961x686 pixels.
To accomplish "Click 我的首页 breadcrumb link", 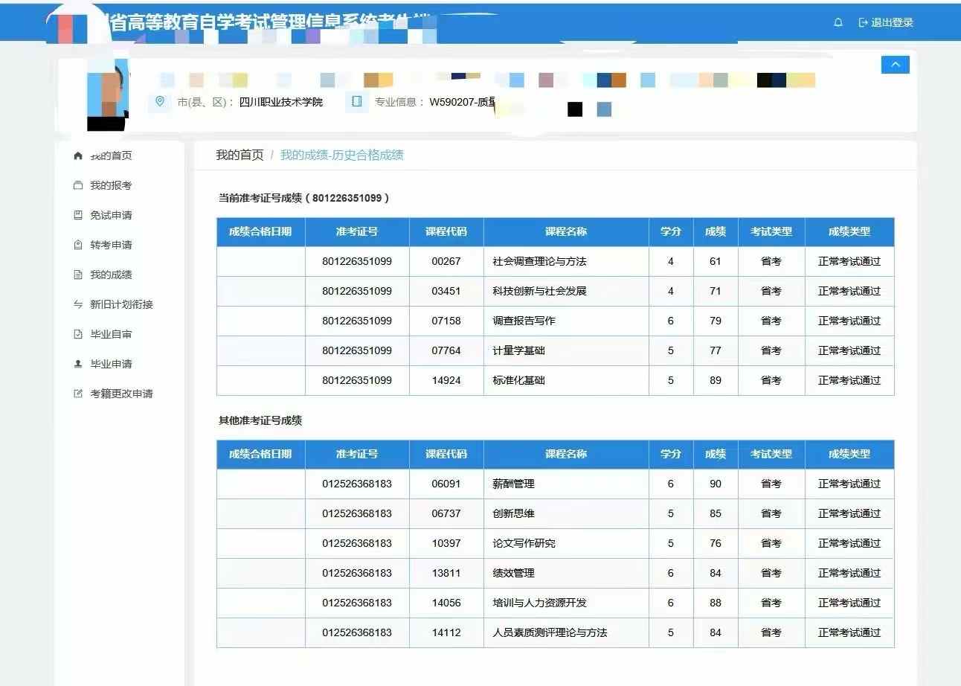I will tap(240, 155).
